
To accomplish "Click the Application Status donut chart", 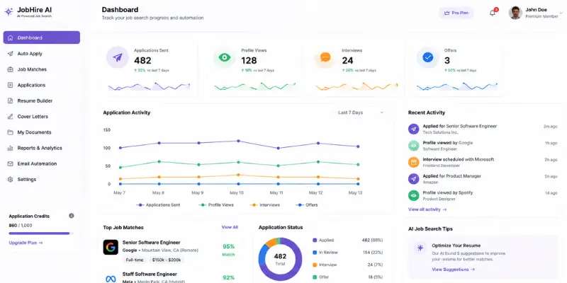I will click(280, 259).
